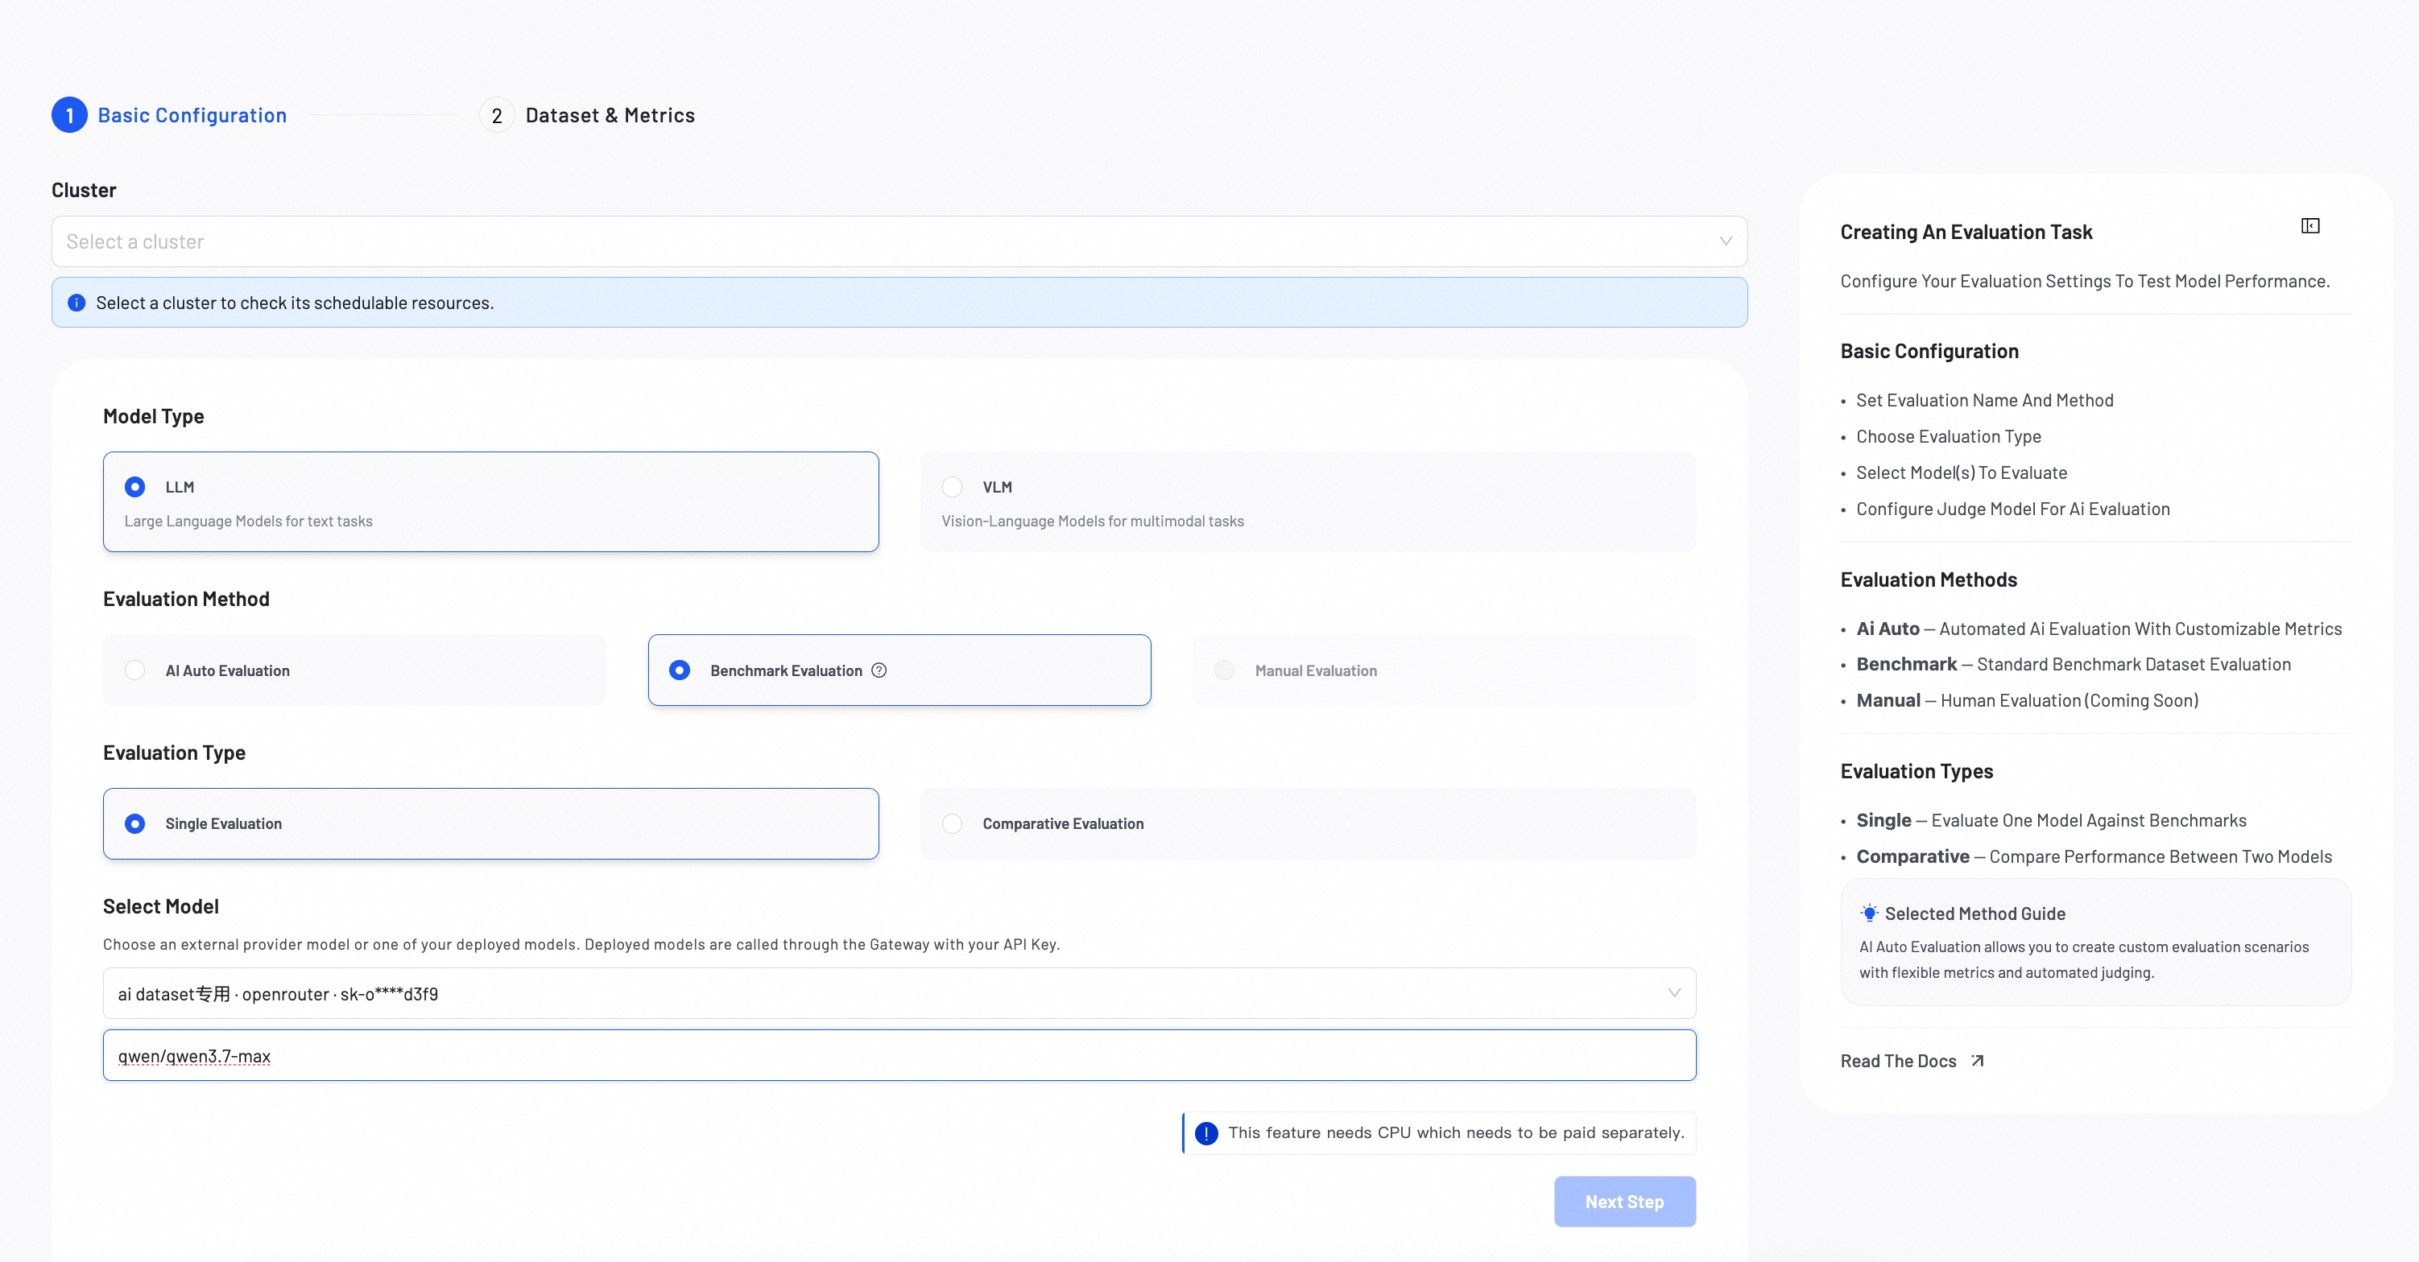Click the exclamation icon in CPU payment notice

click(1207, 1132)
